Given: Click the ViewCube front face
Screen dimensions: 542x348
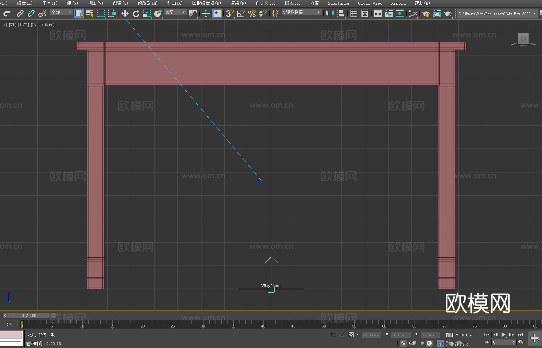Looking at the screenshot, I should pyautogui.click(x=523, y=38).
